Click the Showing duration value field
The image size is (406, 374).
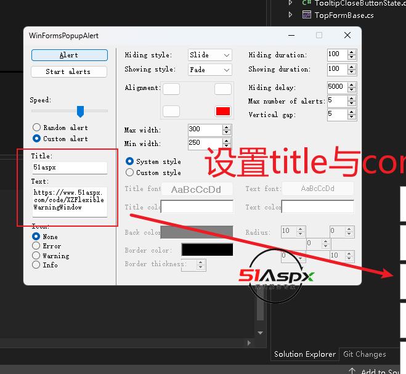click(337, 70)
